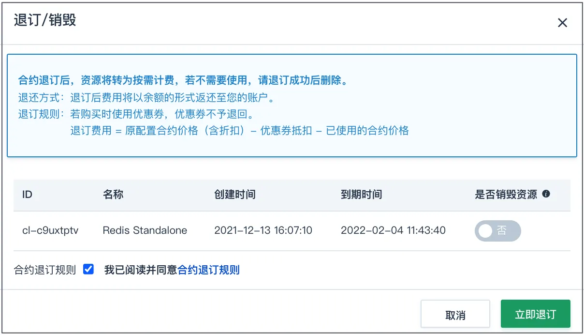Toggle the 是否销毁资源 switch showing 否
This screenshot has height=335, width=584.
(498, 231)
